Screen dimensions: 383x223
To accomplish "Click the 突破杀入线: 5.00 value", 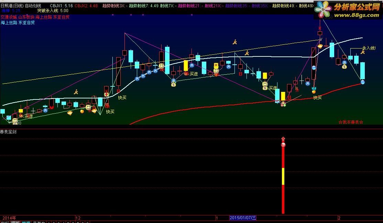I will pyautogui.click(x=53, y=11).
